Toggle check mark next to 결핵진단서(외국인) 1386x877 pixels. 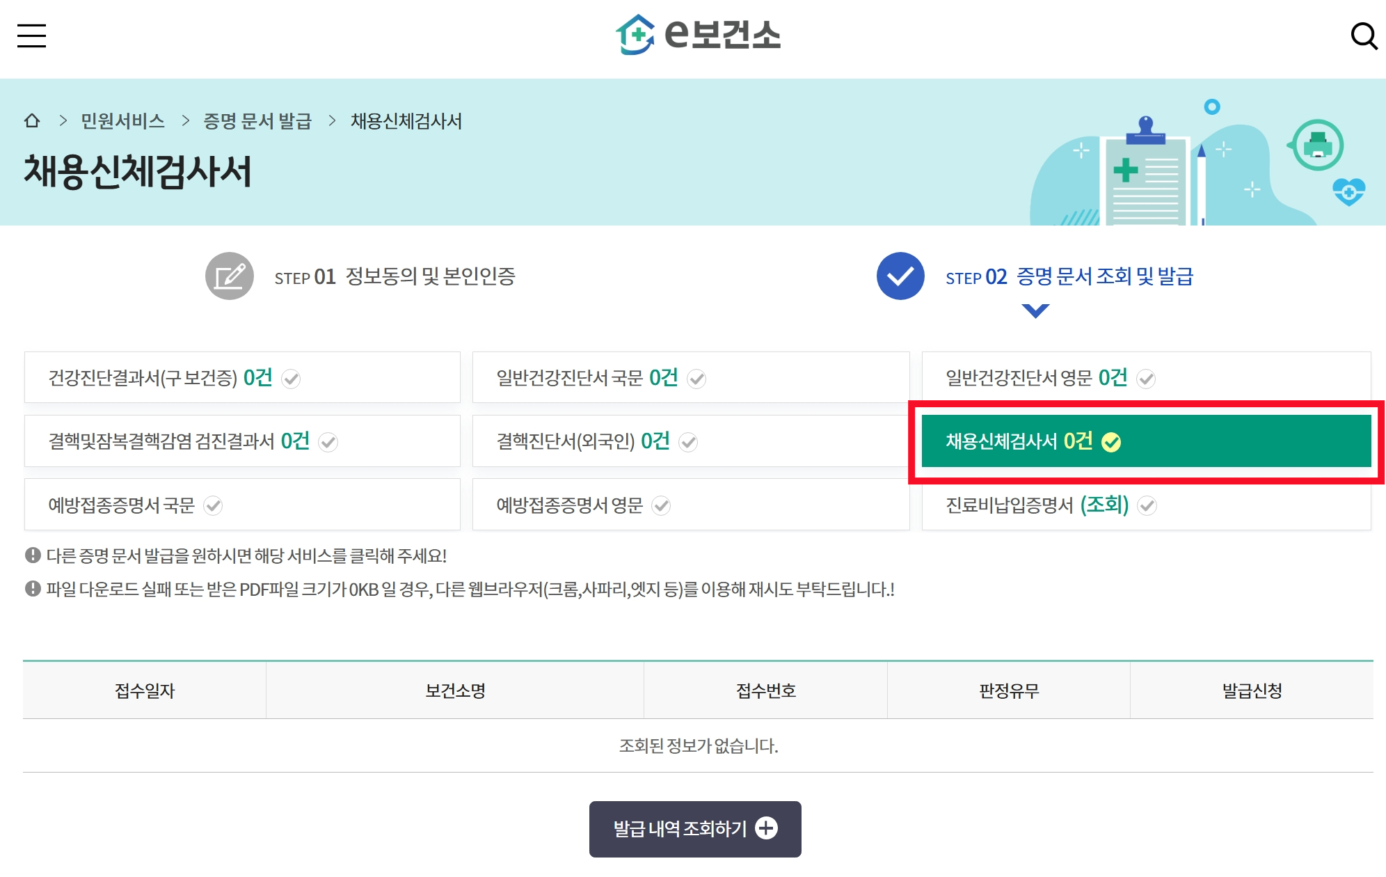click(x=688, y=442)
